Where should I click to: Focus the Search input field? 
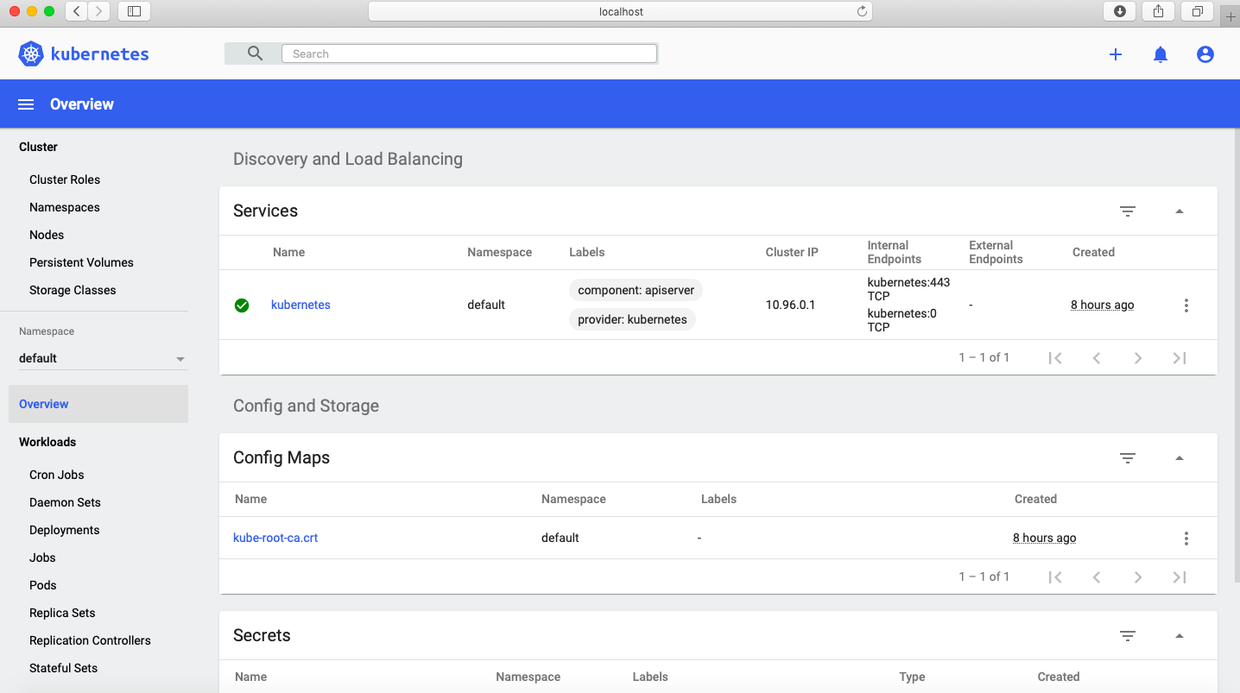470,54
